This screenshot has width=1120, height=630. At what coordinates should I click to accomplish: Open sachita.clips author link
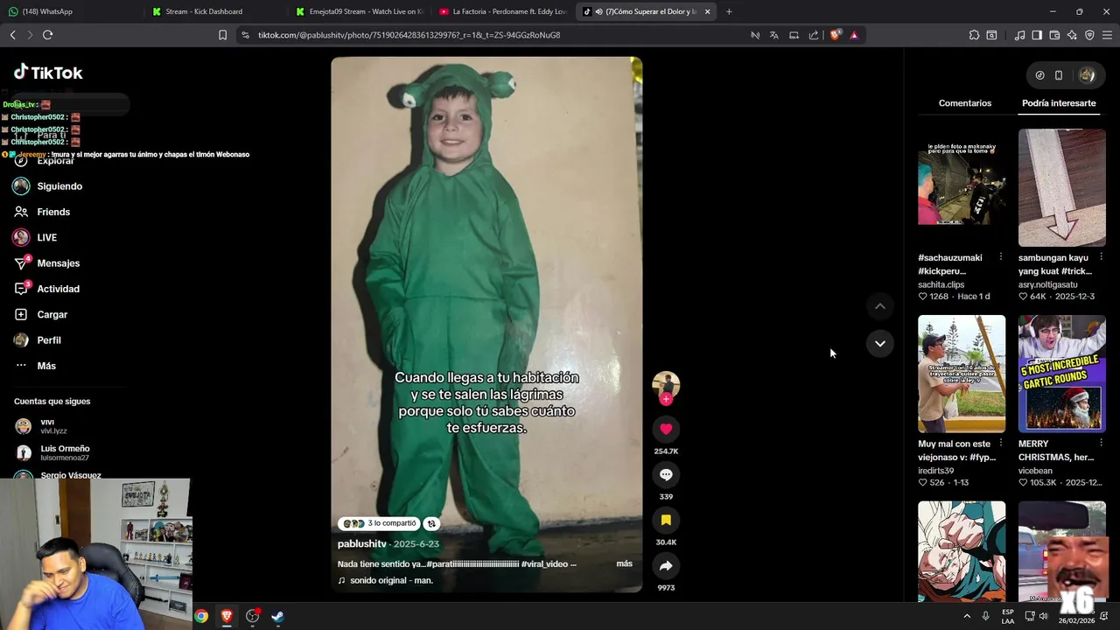click(941, 284)
